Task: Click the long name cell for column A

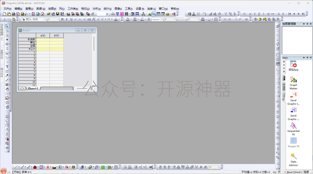Action: (43, 39)
